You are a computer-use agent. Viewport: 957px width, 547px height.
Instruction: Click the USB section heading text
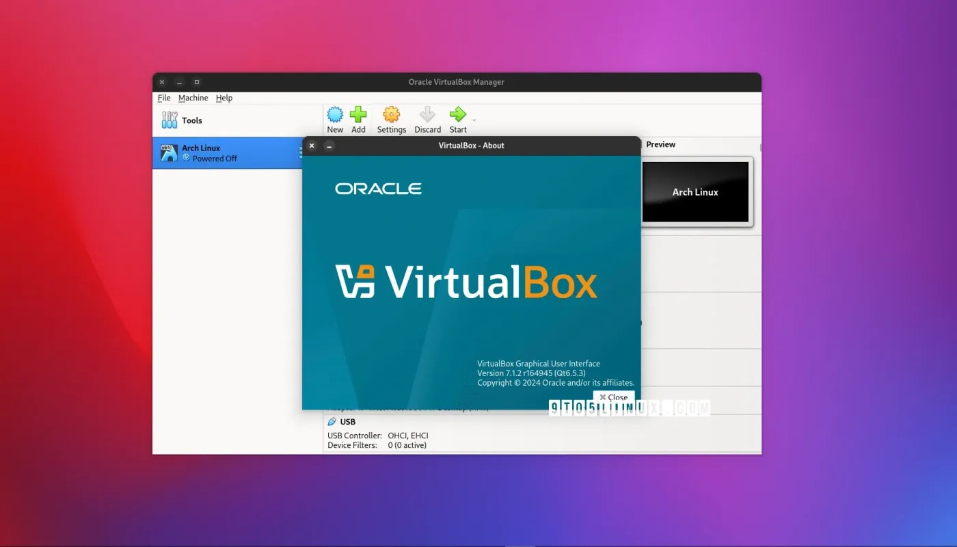point(348,422)
